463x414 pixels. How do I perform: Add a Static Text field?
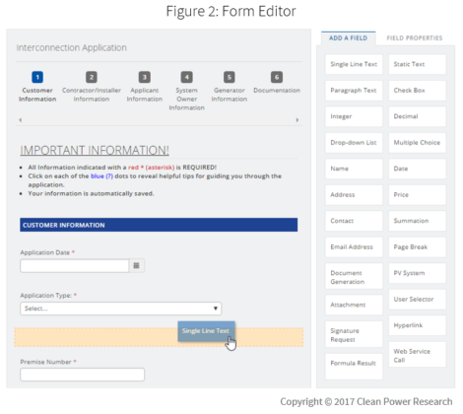coord(418,64)
